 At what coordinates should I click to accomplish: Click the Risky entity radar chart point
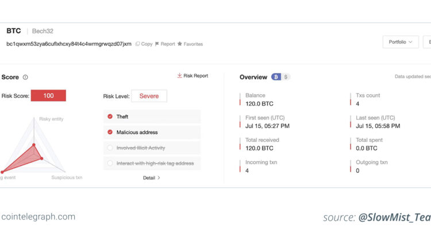[x=34, y=145]
